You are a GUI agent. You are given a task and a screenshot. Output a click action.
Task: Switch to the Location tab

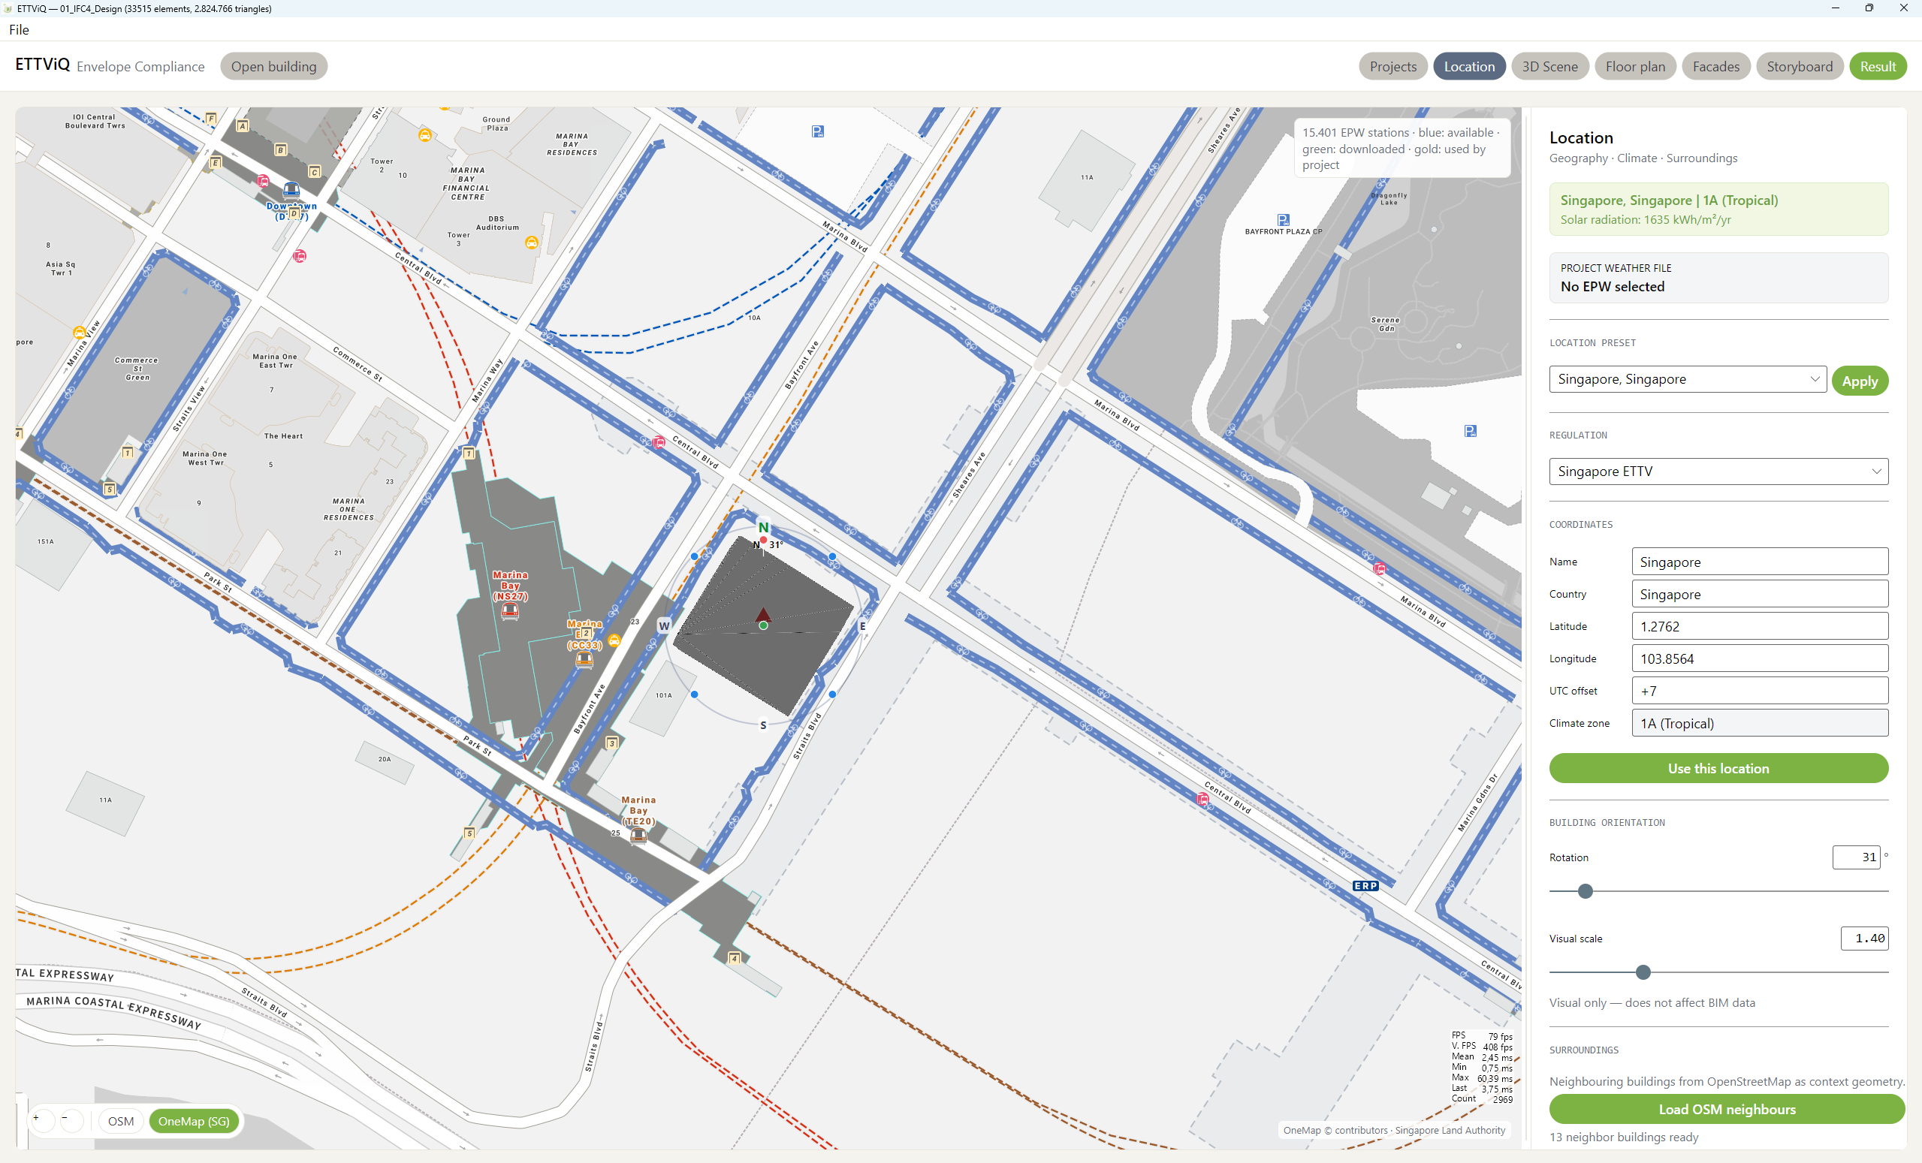point(1469,66)
